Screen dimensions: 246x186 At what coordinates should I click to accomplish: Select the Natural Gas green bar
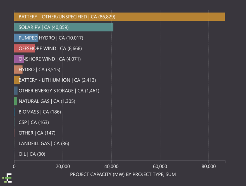(x=16, y=101)
